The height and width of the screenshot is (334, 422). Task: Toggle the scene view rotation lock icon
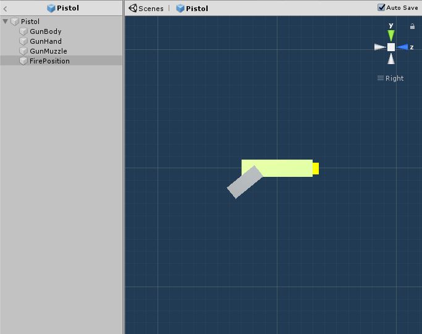click(412, 26)
